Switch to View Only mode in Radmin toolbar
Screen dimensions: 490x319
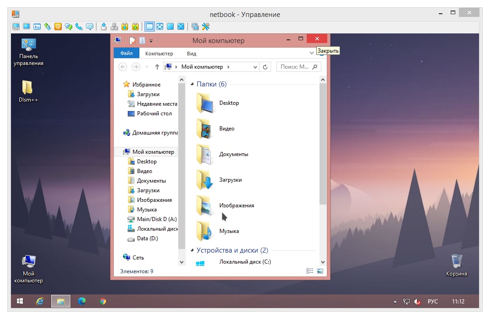click(x=27, y=27)
